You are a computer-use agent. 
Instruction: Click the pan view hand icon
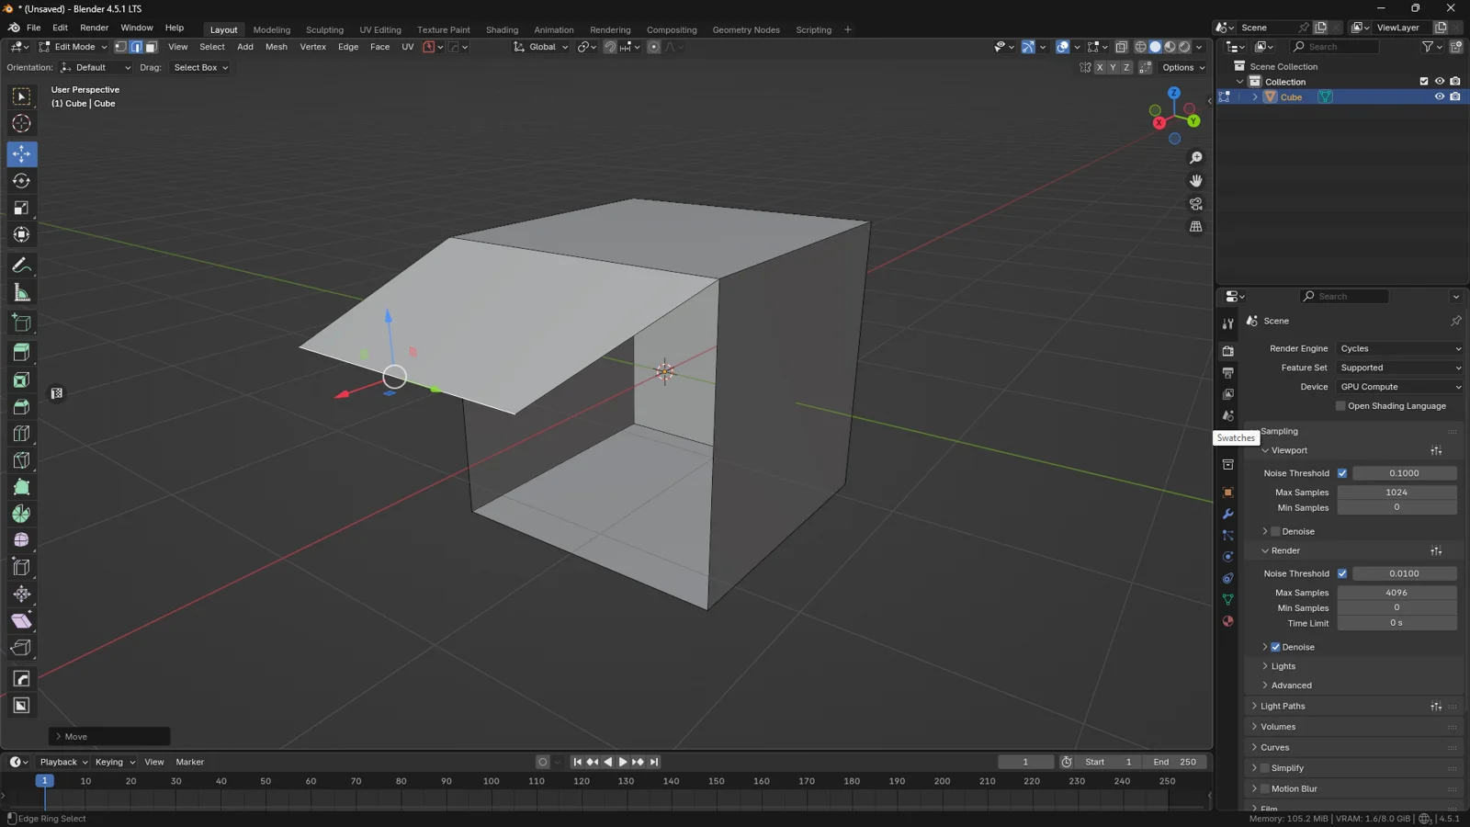(1195, 181)
